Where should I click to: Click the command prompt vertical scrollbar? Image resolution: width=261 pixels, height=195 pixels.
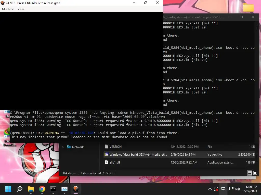point(257,28)
